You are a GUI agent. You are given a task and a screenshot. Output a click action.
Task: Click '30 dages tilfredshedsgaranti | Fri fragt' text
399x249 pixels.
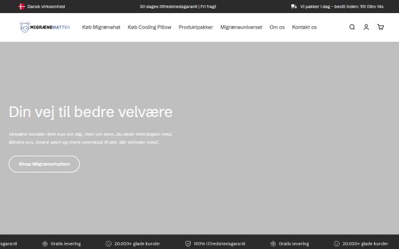click(178, 7)
